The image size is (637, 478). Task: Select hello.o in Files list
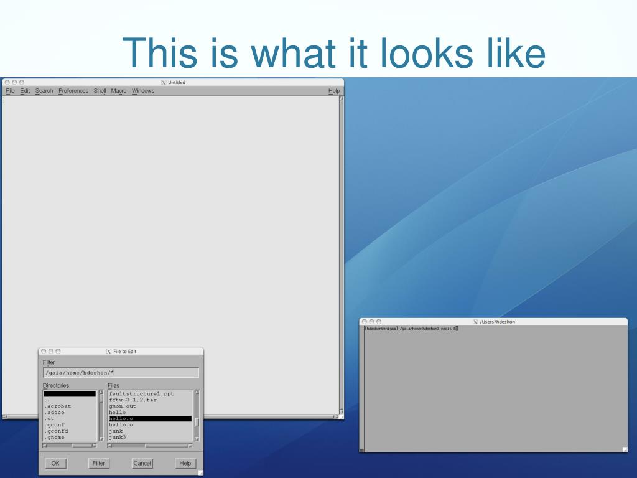click(x=151, y=424)
